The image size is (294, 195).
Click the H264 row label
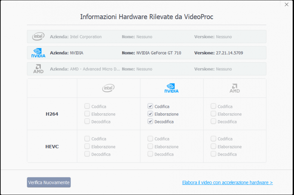click(52, 114)
